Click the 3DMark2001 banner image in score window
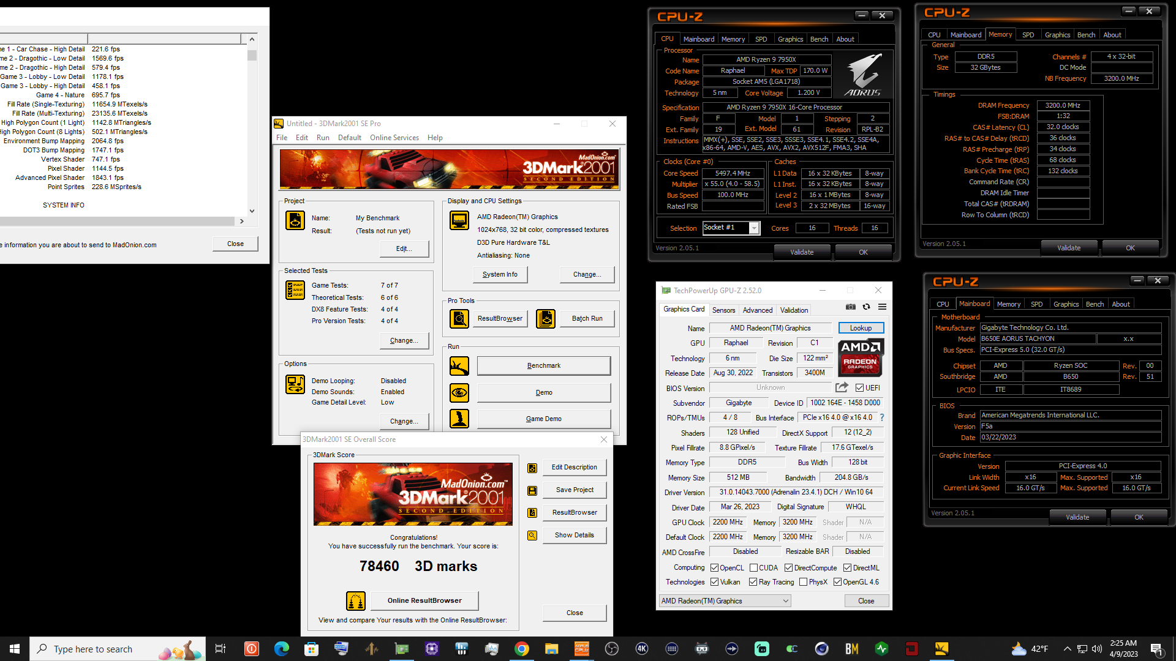This screenshot has height=661, width=1176. (413, 495)
